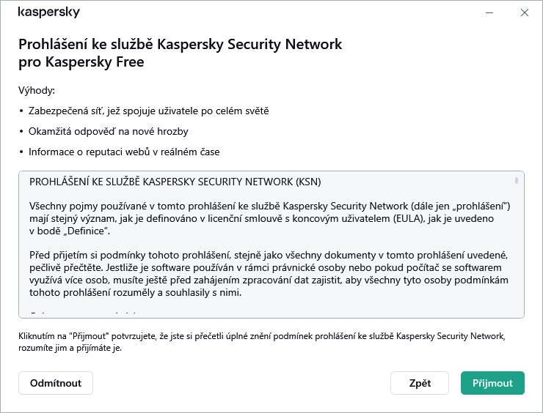The width and height of the screenshot is (543, 413).
Task: Click the Kaspersky logo in the title bar
Action: point(48,12)
